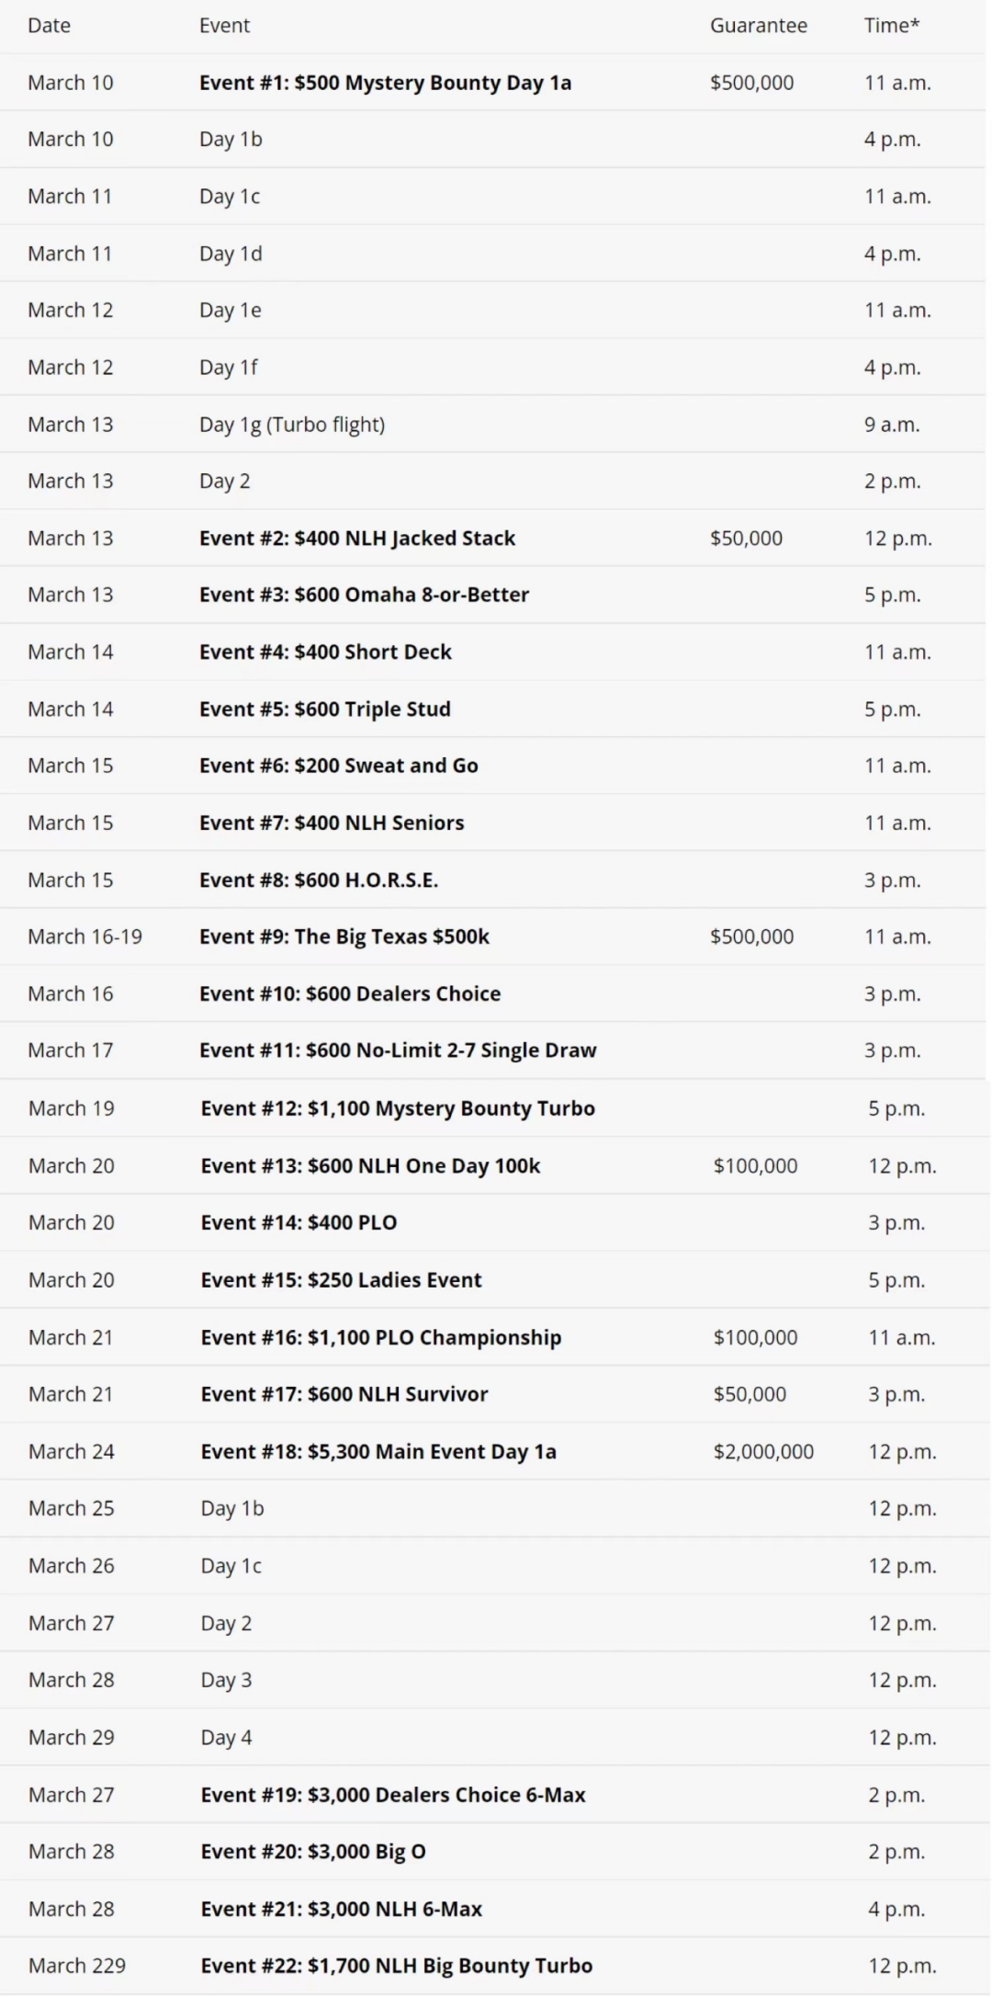
Task: Select Event #2: $400 NLH Jacked Stack
Action: pyautogui.click(x=357, y=539)
